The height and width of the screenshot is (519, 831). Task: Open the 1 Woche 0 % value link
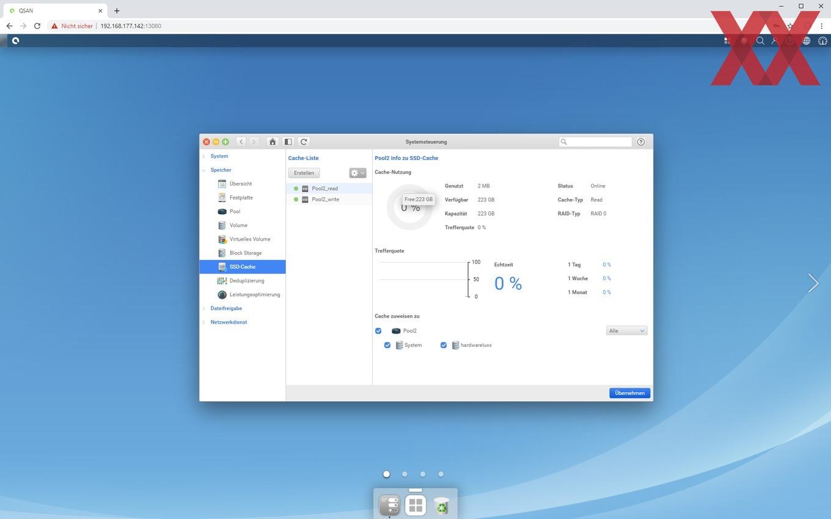[x=607, y=278]
